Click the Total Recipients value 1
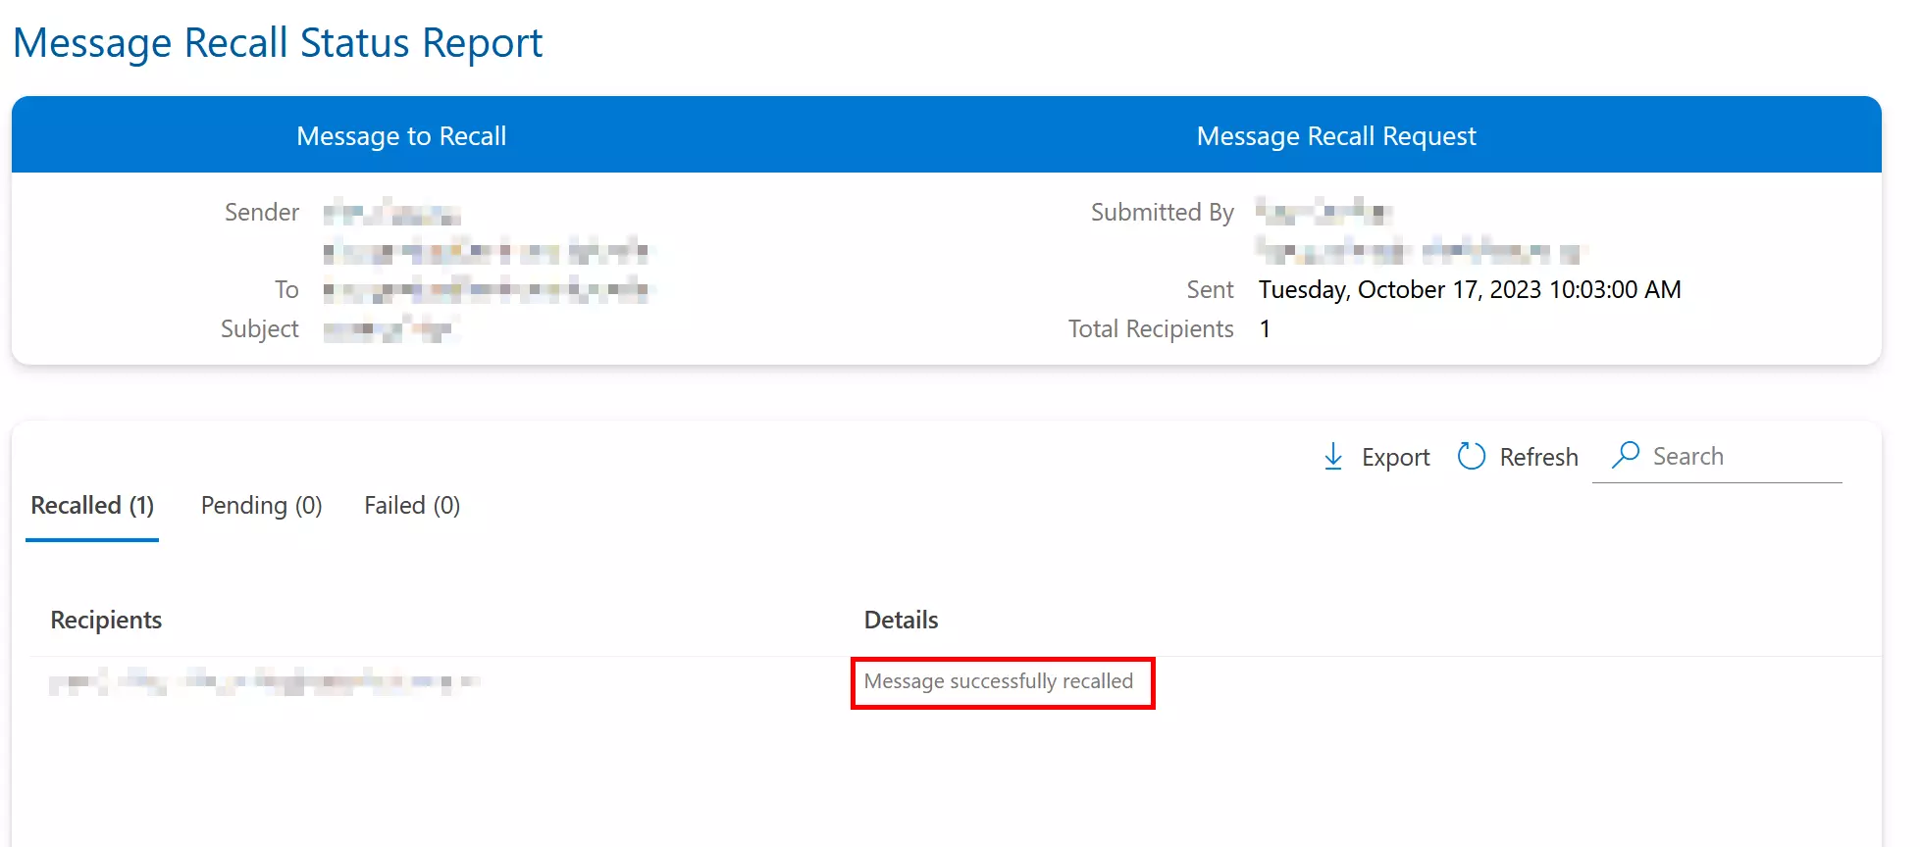Viewport: 1920px width, 847px height. [1265, 329]
